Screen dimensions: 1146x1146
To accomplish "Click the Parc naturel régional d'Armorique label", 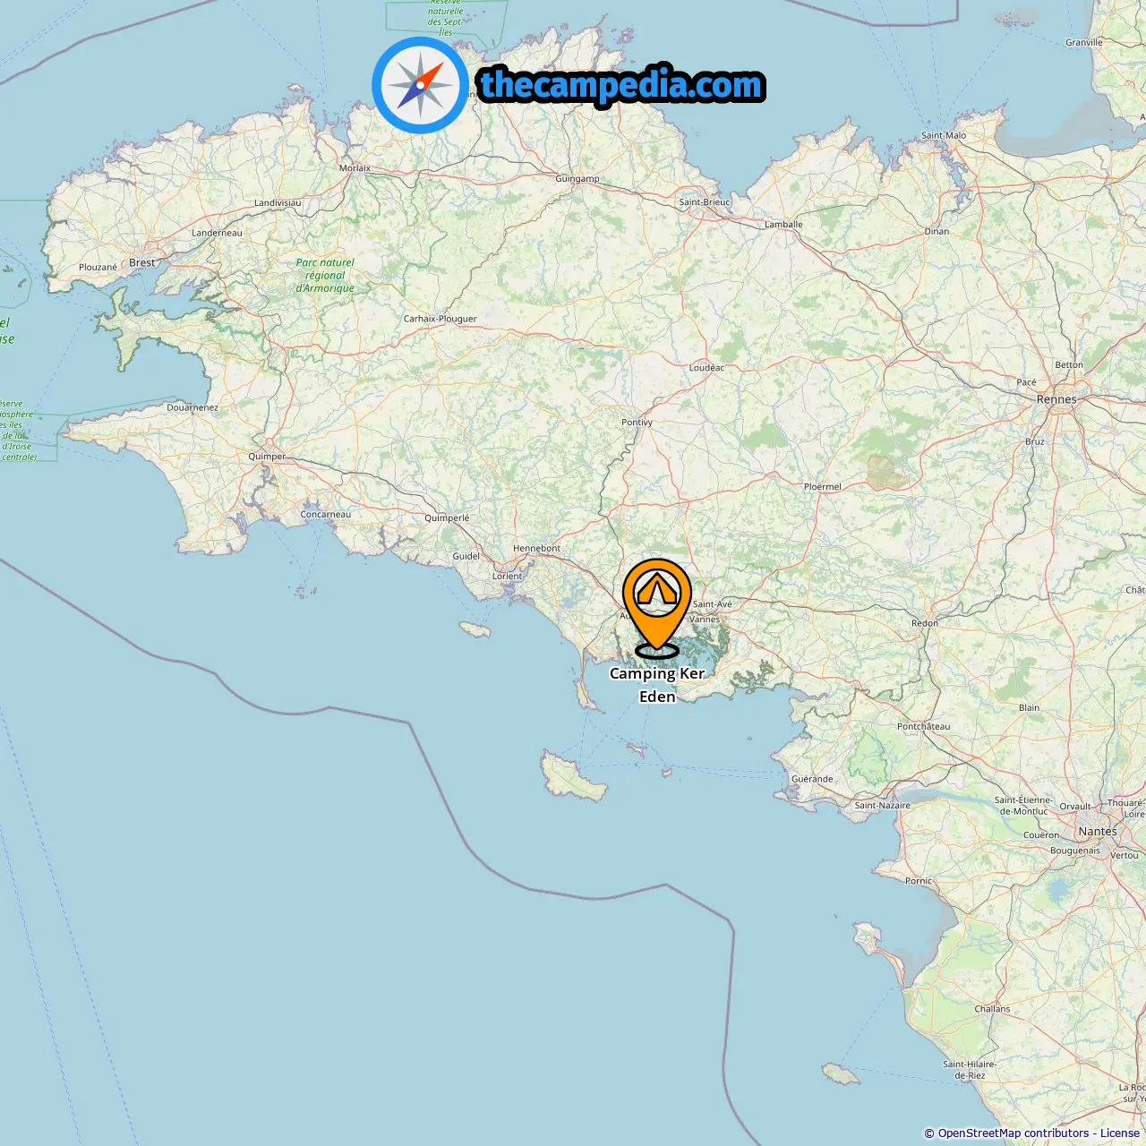I will 325,276.
